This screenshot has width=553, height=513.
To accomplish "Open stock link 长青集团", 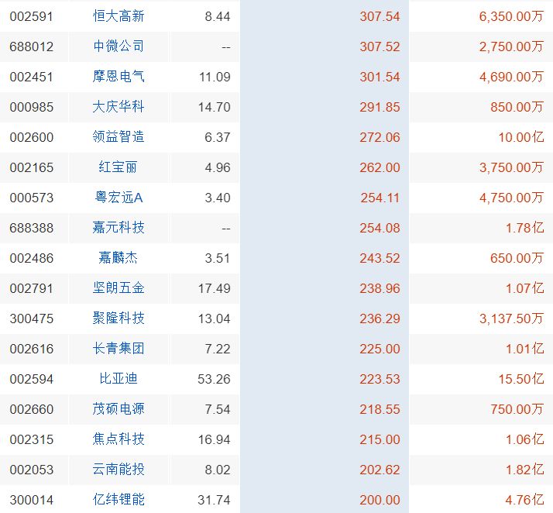I will coord(118,349).
